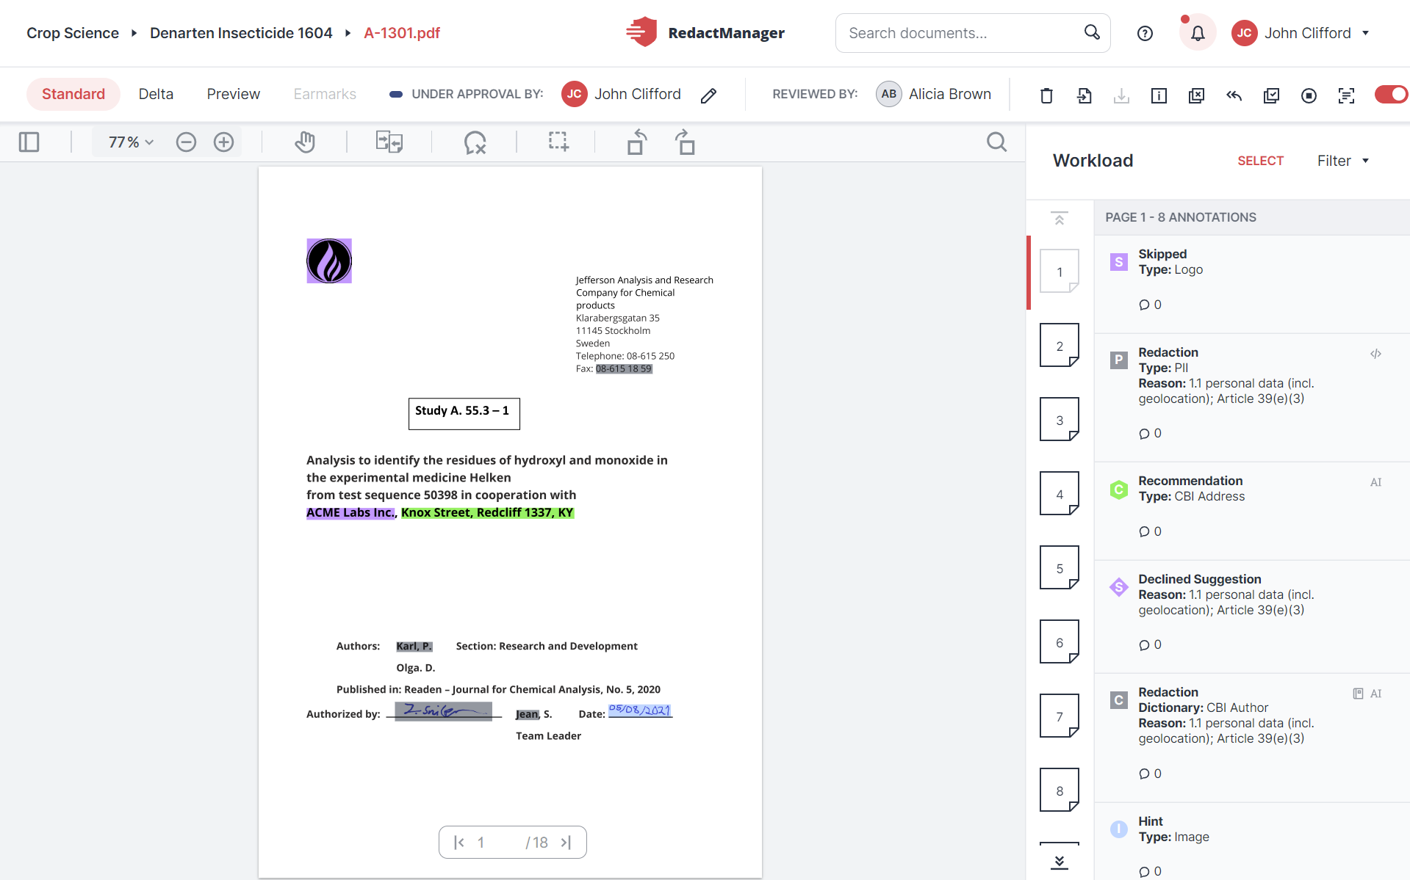Select page 8 thumbnail
The width and height of the screenshot is (1410, 880).
tap(1060, 790)
